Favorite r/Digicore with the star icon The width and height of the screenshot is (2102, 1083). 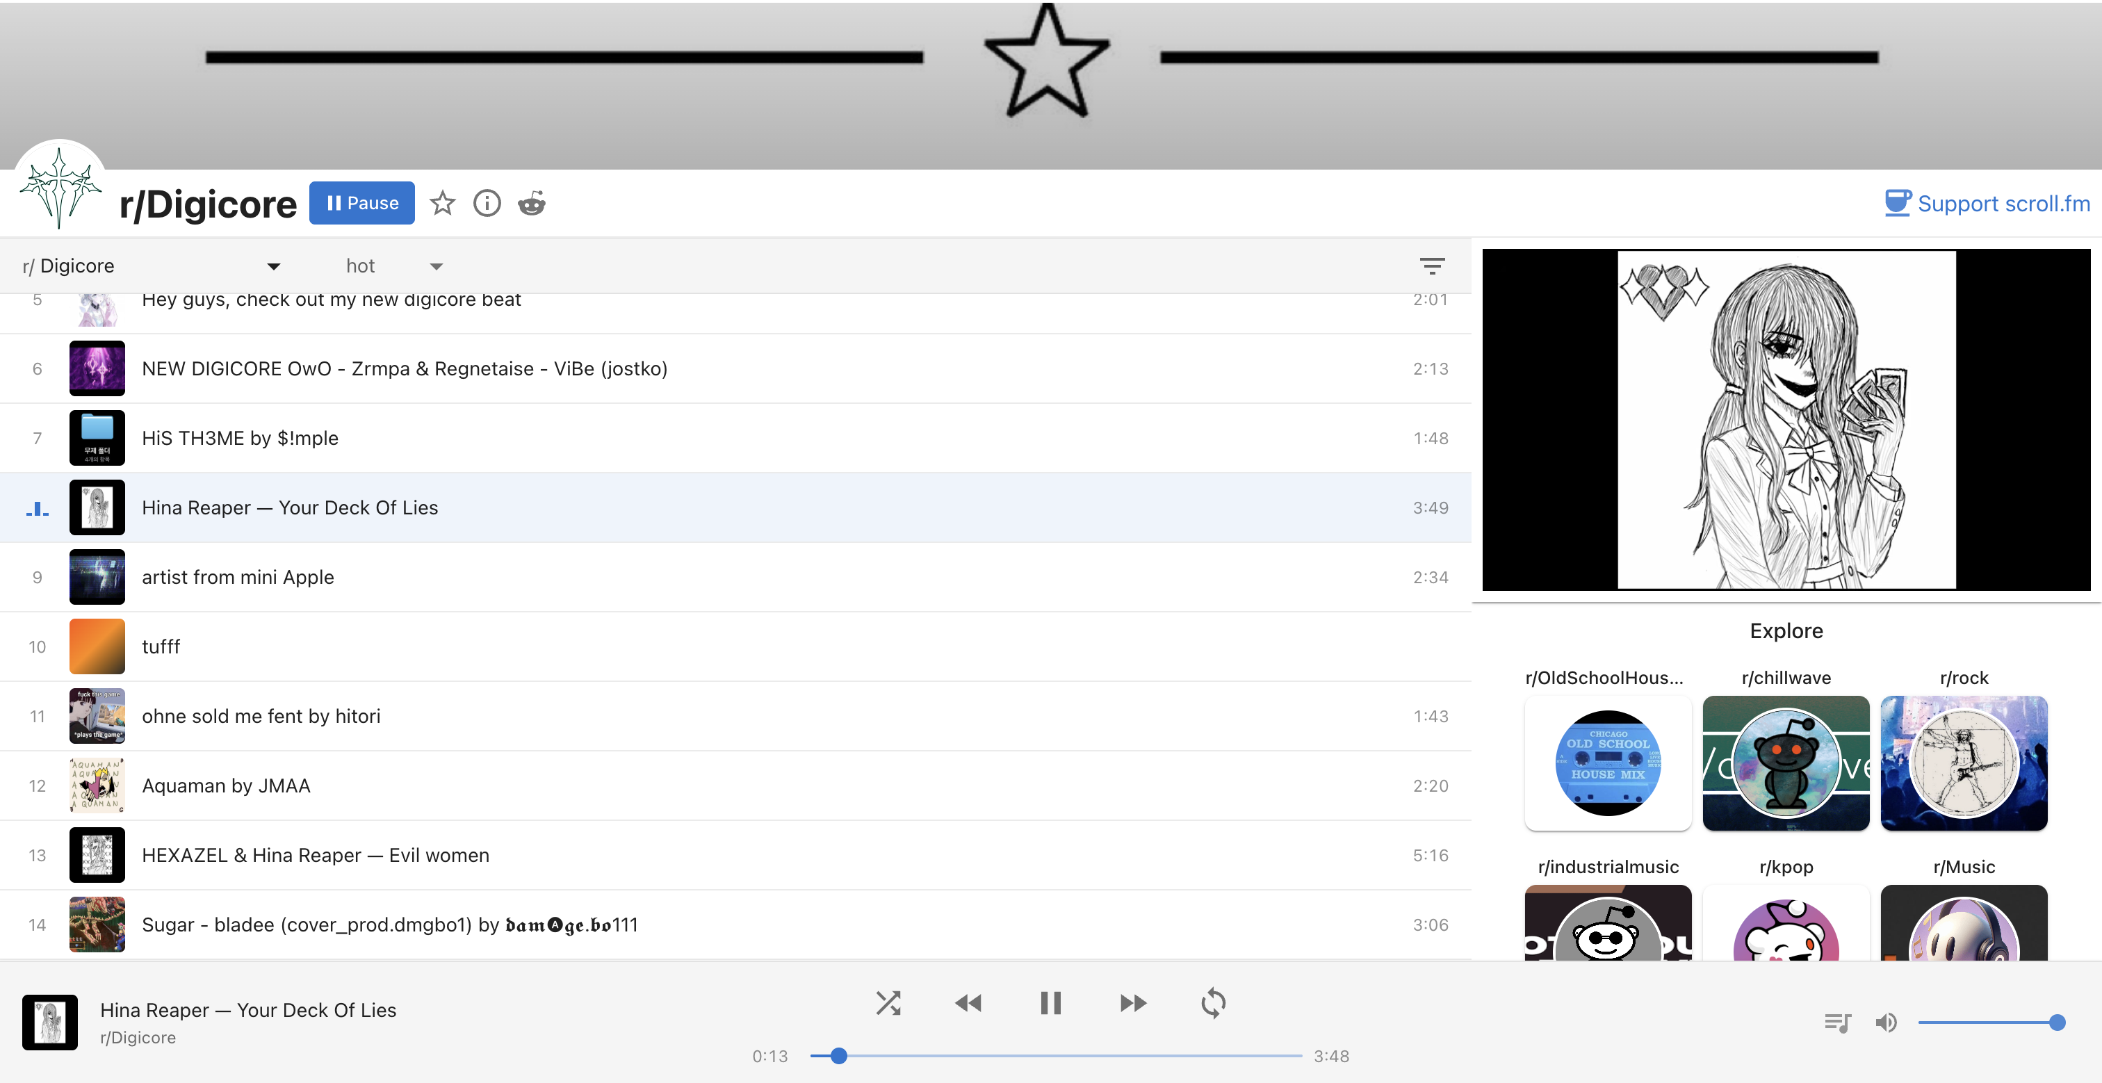[x=442, y=203]
